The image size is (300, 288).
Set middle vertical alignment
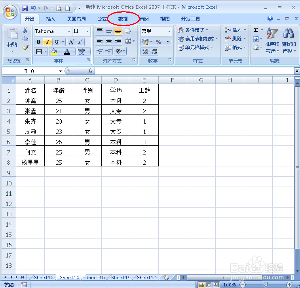109,31
